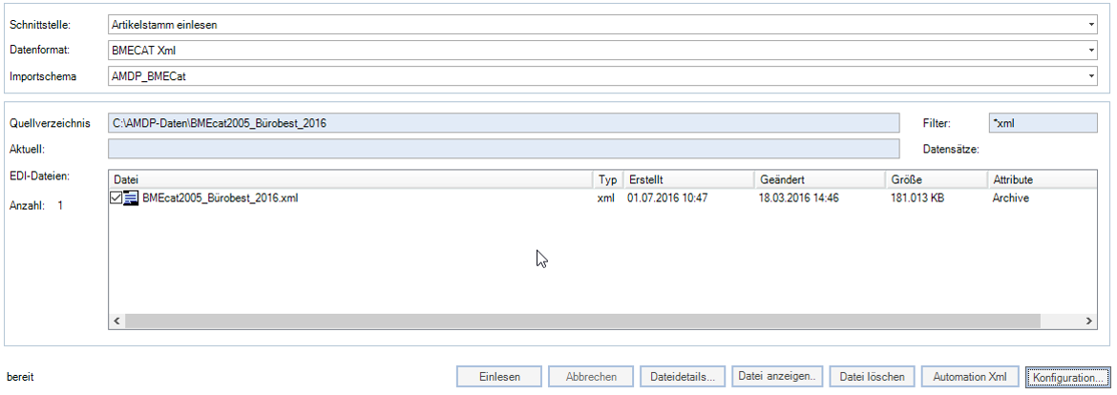Click the XML file icon for BMEcat2005_Bürobest_2016.xml

pos(131,197)
